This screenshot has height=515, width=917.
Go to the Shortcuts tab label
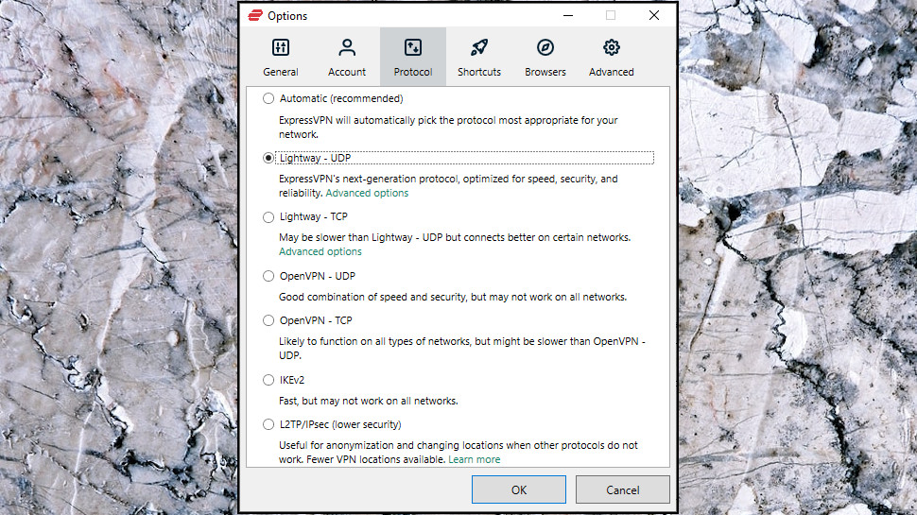[479, 72]
